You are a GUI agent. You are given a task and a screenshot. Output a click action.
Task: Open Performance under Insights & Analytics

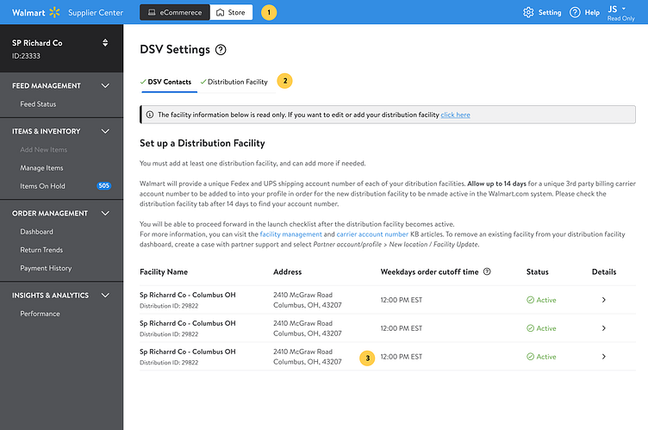click(x=40, y=314)
